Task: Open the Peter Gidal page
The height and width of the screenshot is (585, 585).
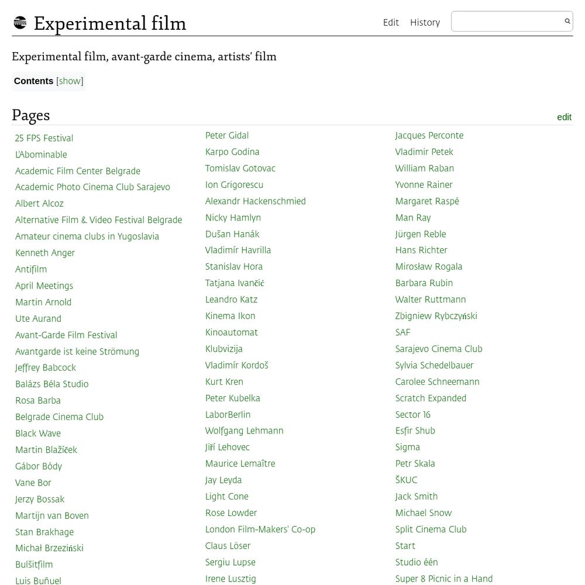Action: tap(227, 136)
